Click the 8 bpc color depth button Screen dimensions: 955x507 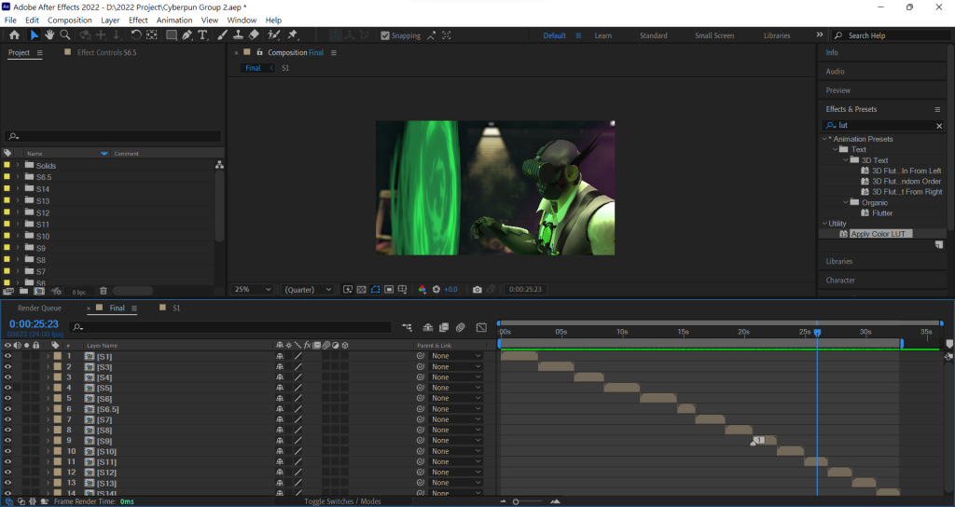(78, 292)
